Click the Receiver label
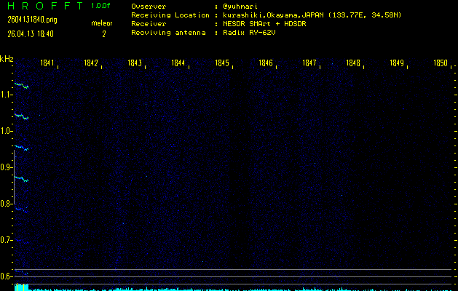The height and width of the screenshot is (291, 458). pyautogui.click(x=149, y=24)
